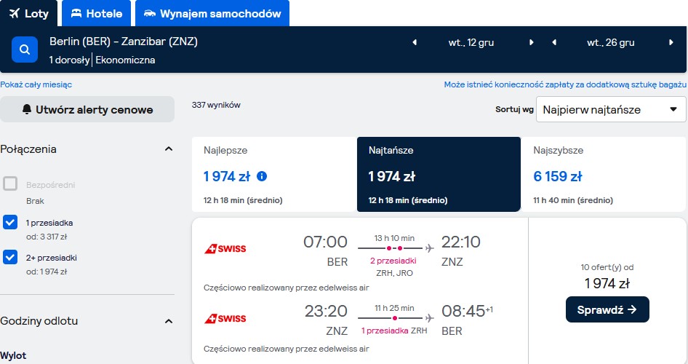688x364 pixels.
Task: Uncheck the 1 przesiadka checkbox
Action: [x=10, y=222]
